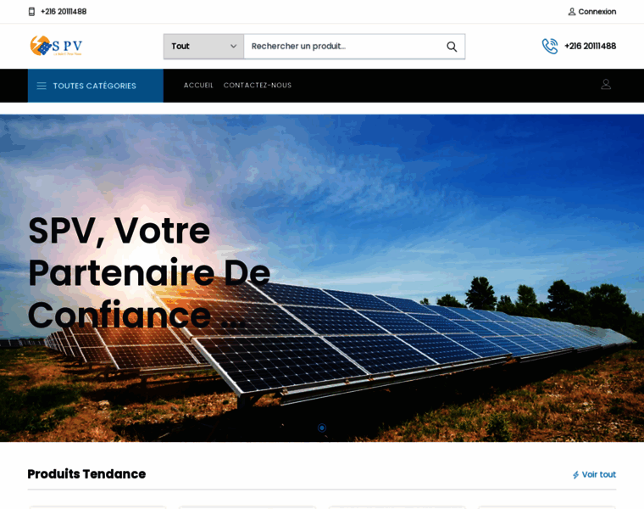Click Voir tout link

594,474
